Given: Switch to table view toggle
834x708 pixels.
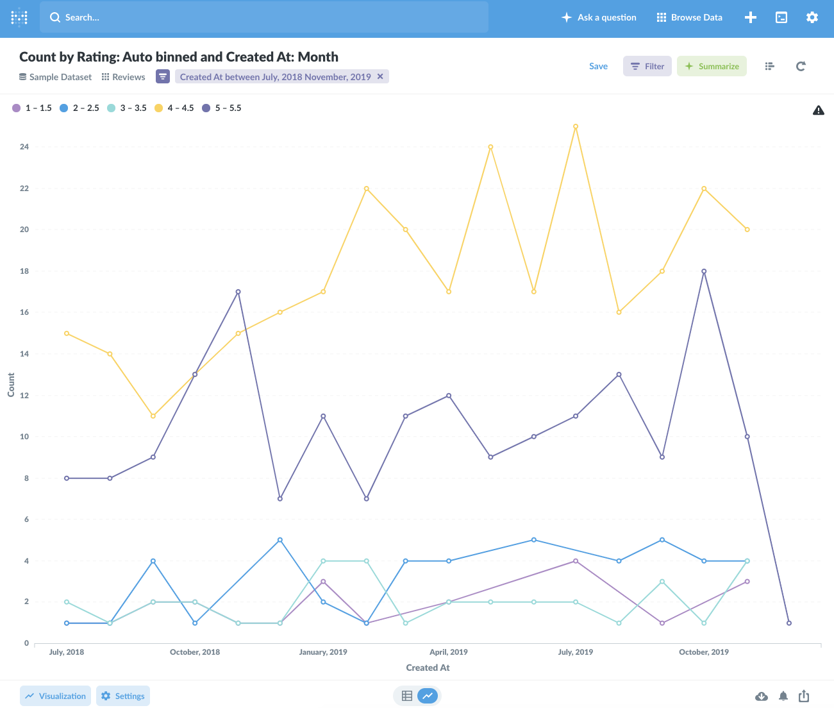Looking at the screenshot, I should (406, 696).
